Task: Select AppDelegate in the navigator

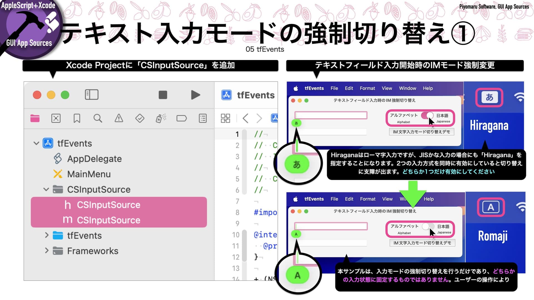Action: pyautogui.click(x=87, y=159)
